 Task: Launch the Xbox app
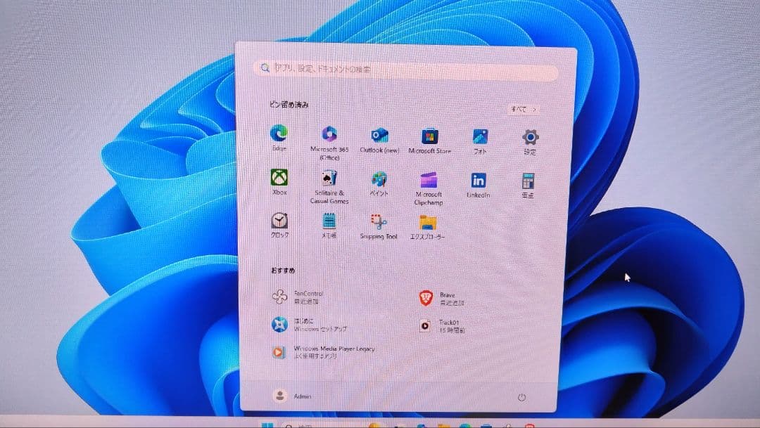coord(279,179)
